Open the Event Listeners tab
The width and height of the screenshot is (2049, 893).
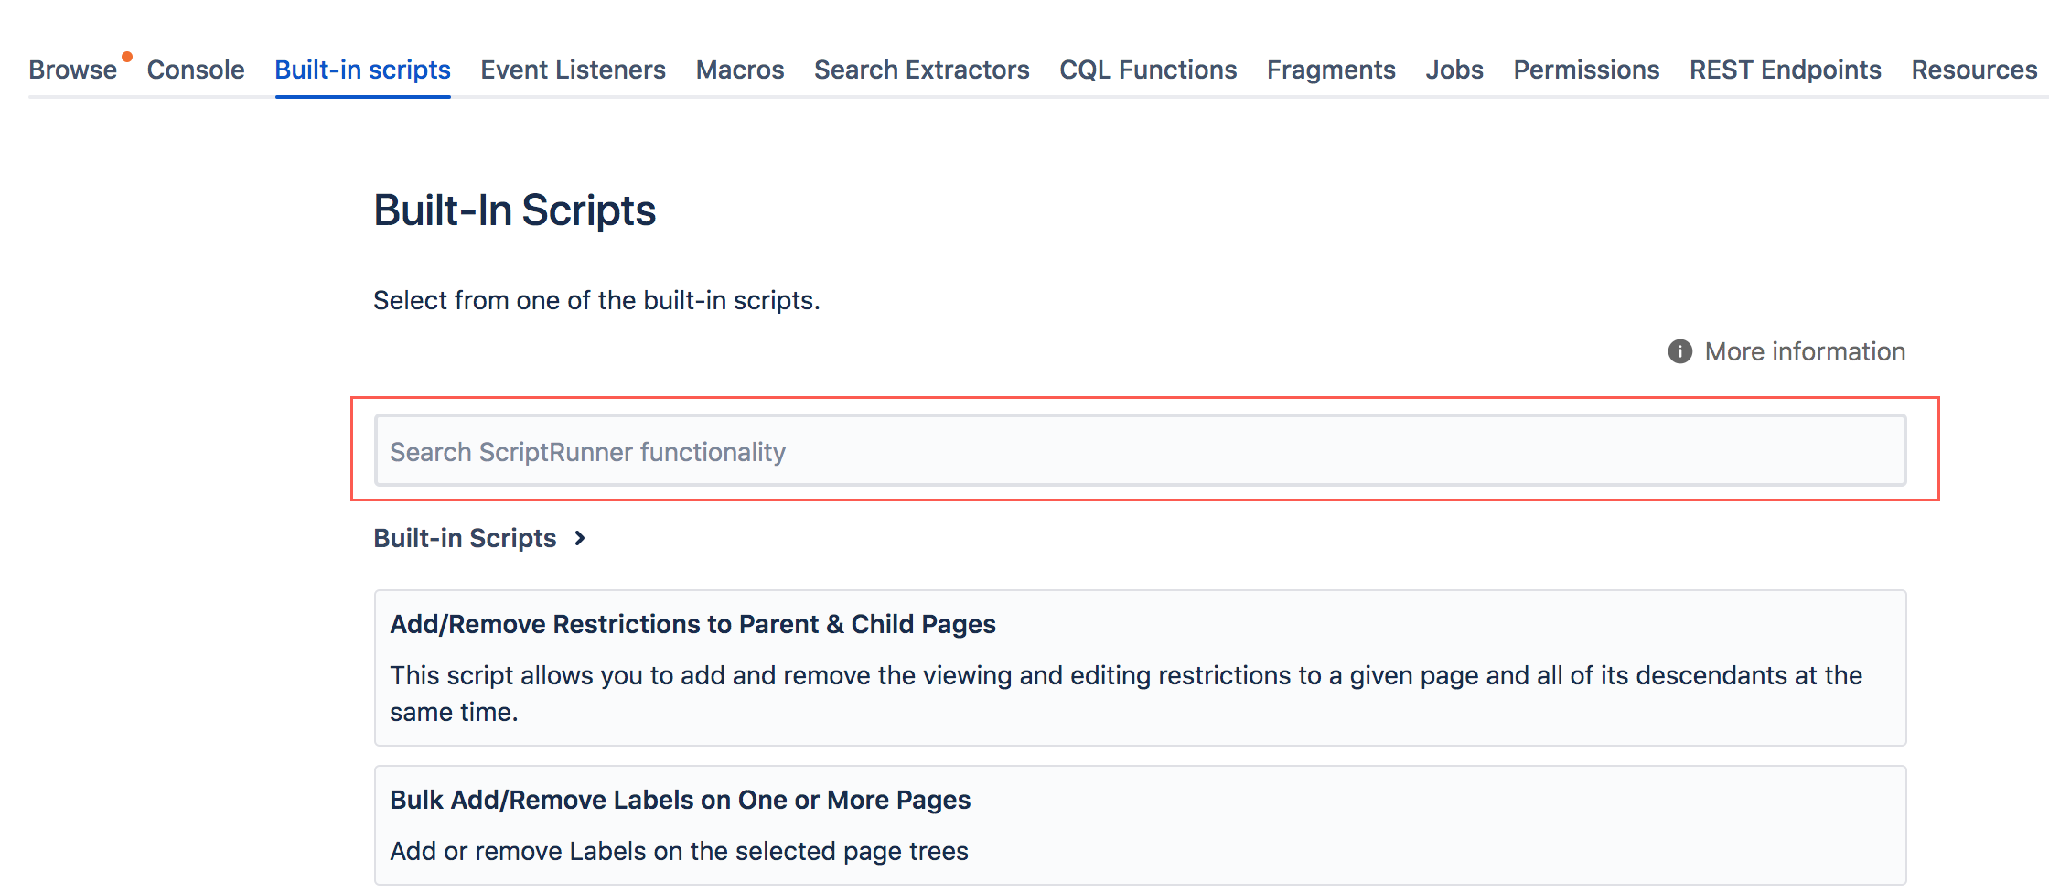coord(573,70)
